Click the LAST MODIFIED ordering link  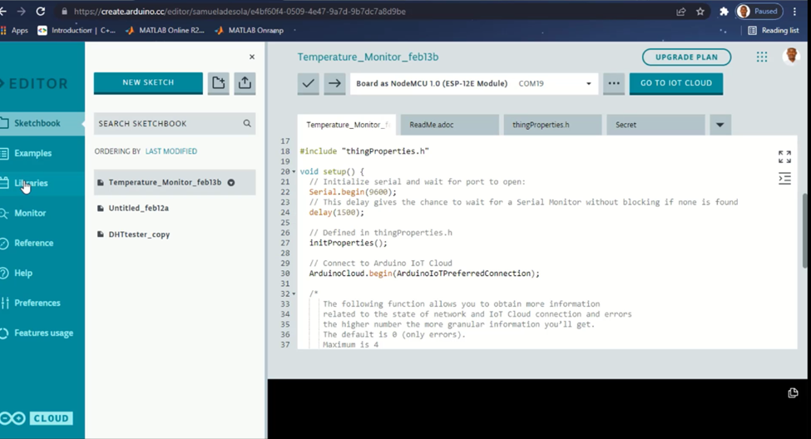point(171,151)
